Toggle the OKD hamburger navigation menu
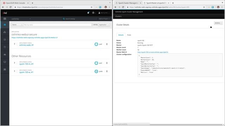Image resolution: width=225 pixels, height=126 pixels. (5, 19)
